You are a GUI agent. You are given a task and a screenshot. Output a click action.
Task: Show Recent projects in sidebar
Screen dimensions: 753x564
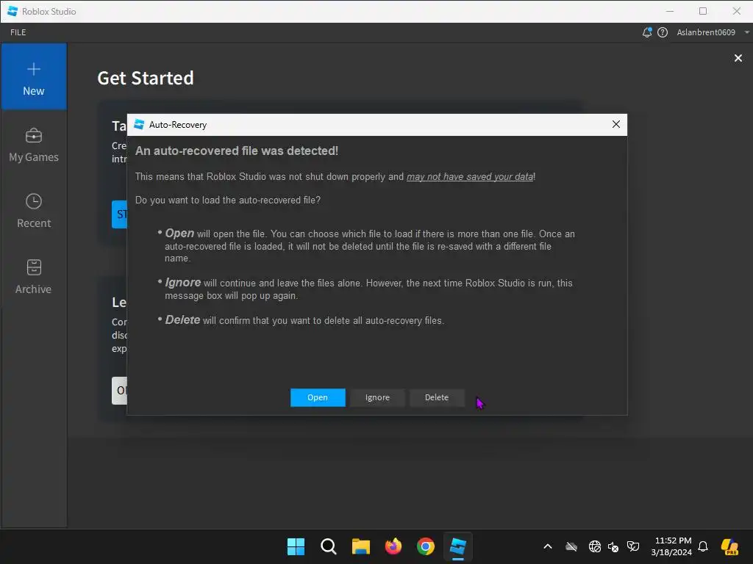click(x=34, y=211)
